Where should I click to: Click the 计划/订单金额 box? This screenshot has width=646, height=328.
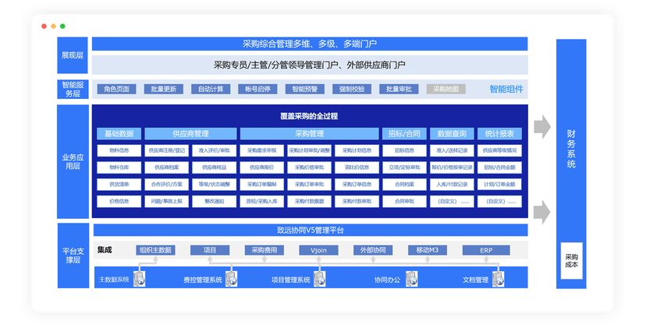500,185
